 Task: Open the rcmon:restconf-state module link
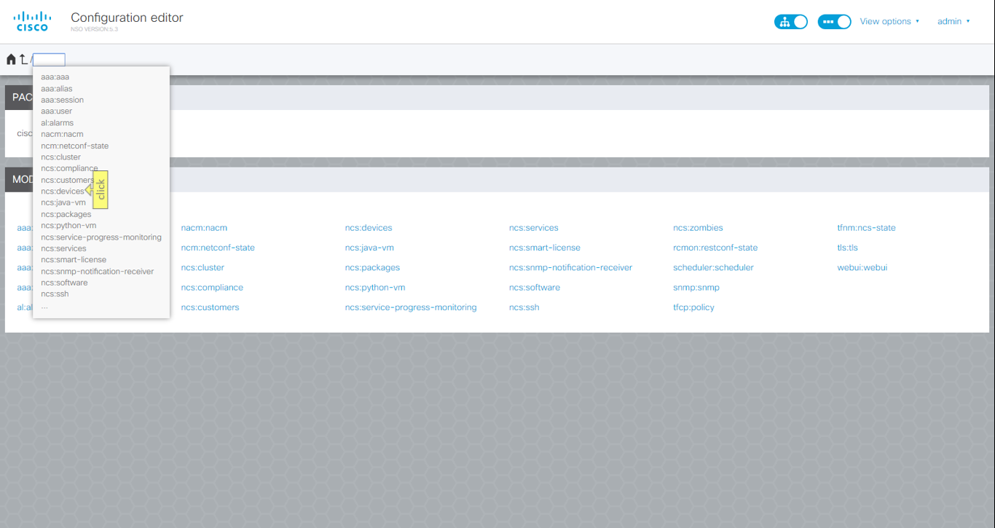pyautogui.click(x=715, y=248)
